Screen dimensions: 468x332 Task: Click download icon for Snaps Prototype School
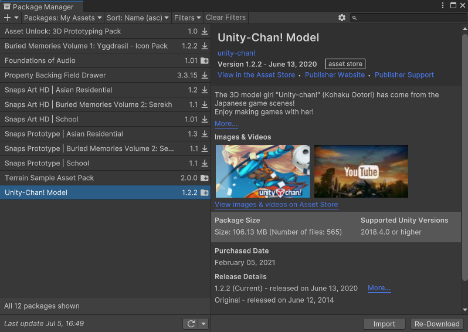205,163
